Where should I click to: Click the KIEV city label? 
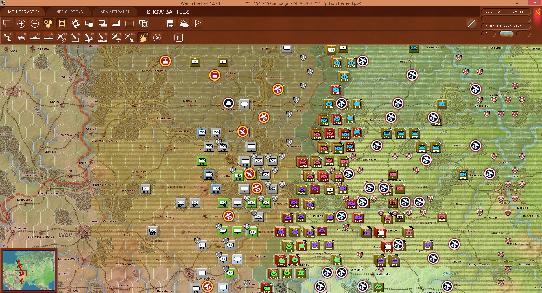504,202
